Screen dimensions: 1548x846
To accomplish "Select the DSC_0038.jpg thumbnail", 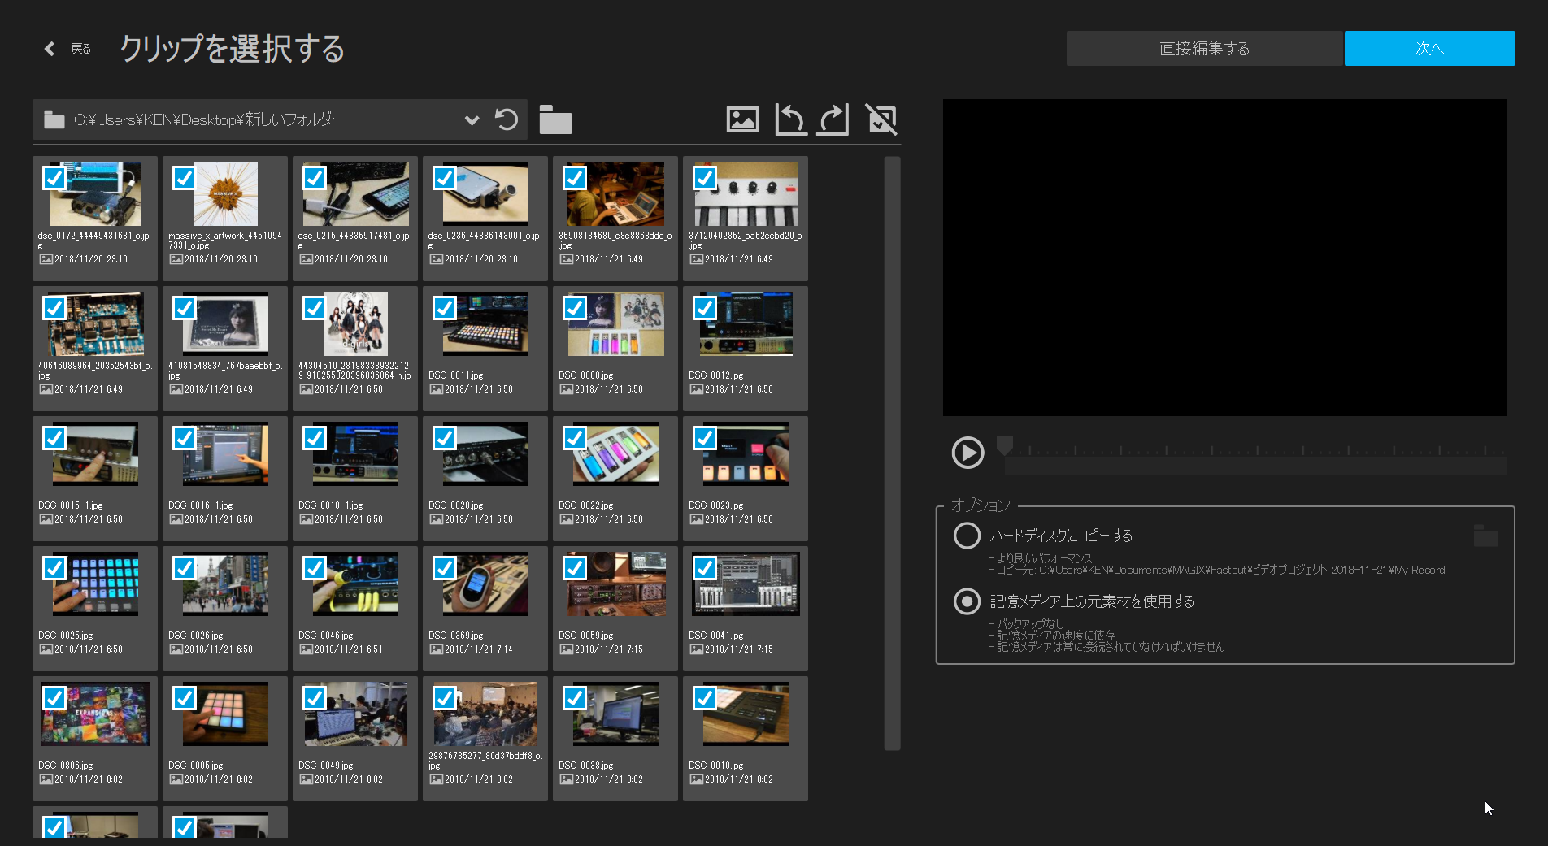I will click(x=615, y=714).
